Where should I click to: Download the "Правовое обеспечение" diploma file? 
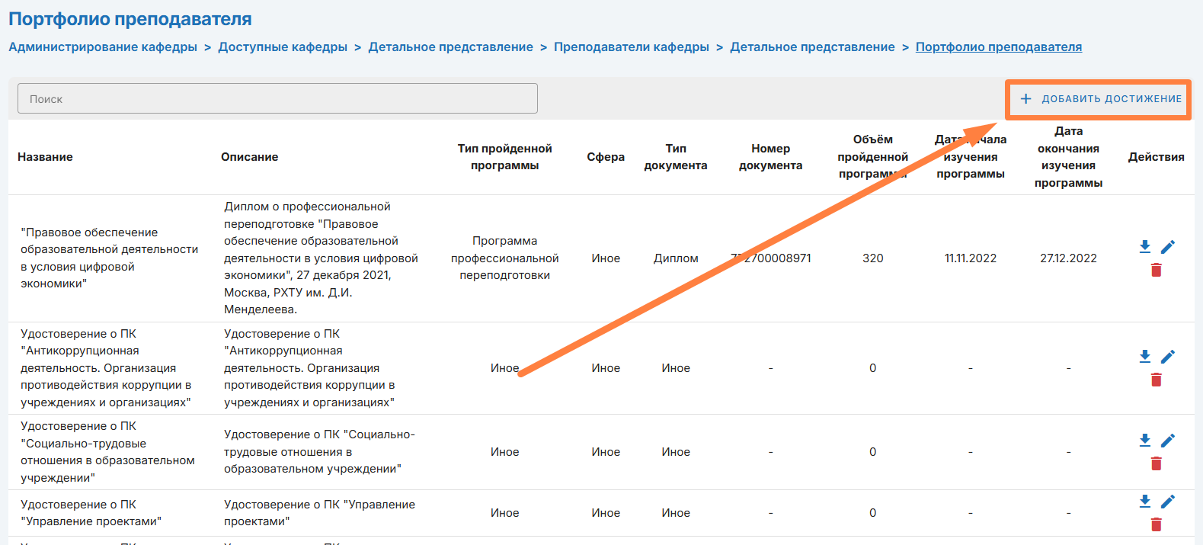[1144, 247]
